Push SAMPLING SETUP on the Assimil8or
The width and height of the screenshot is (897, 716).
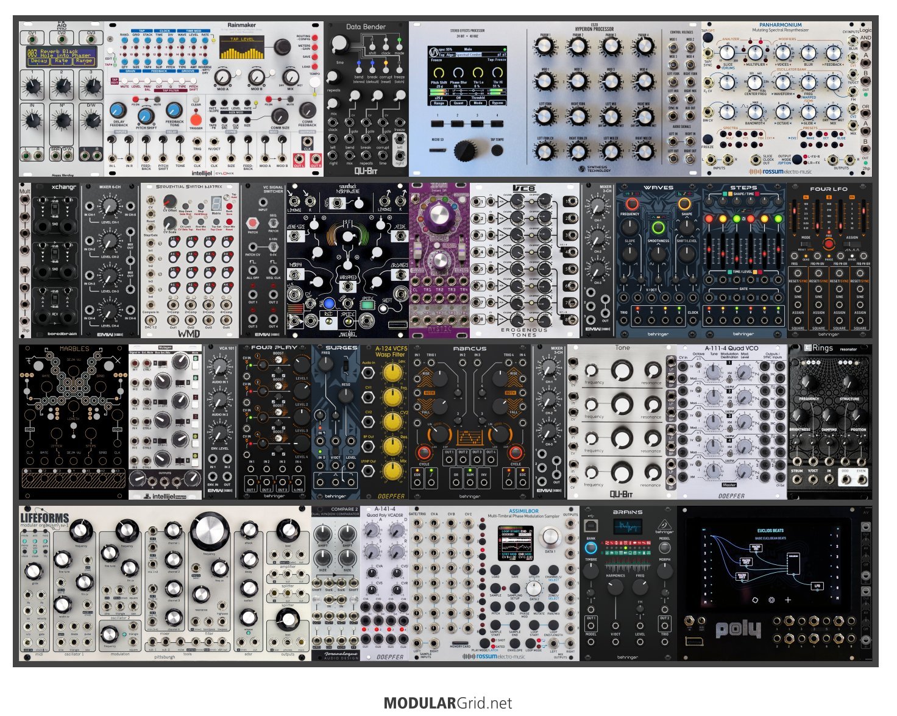tap(514, 587)
